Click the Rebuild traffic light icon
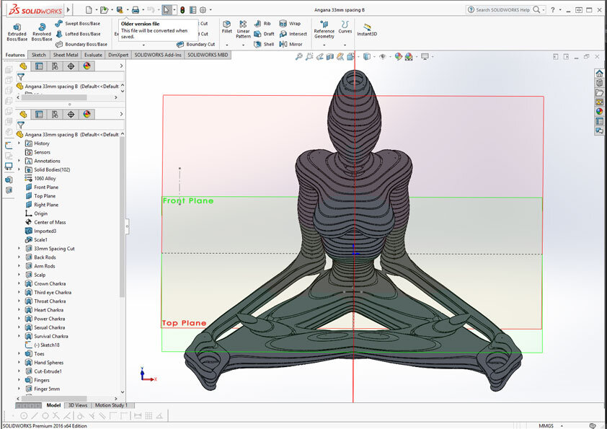 [182, 10]
